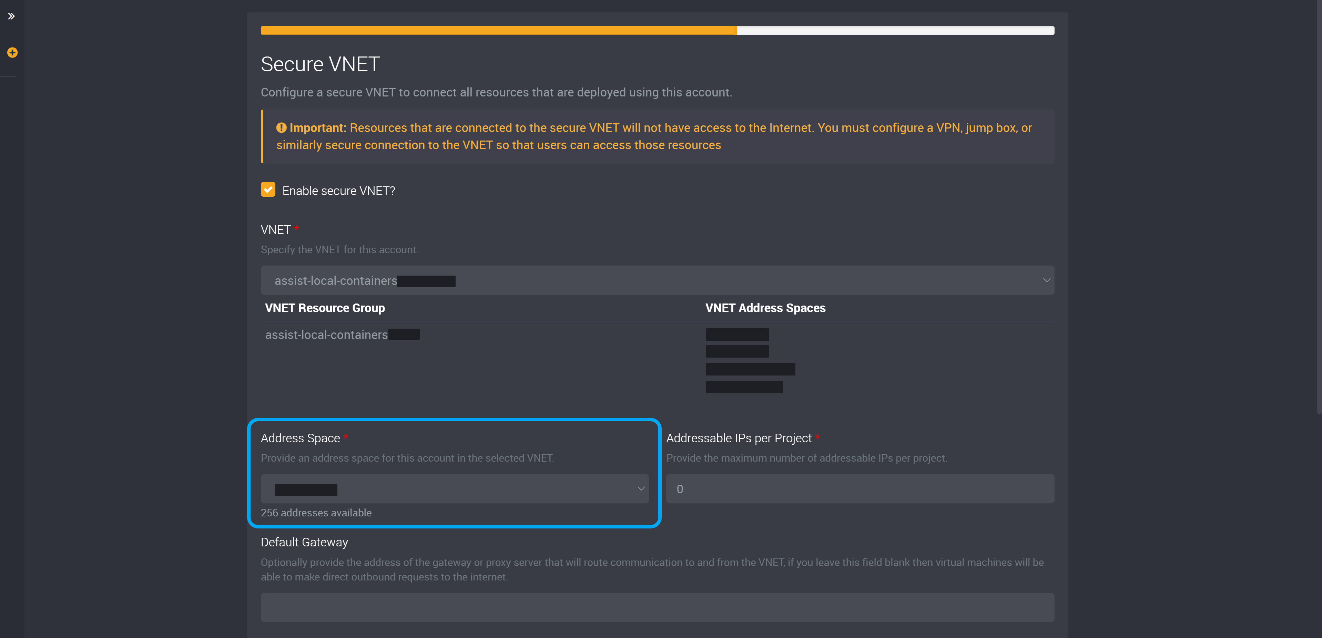Click 'Addressable IPs per Project' label
Image resolution: width=1322 pixels, height=638 pixels.
739,438
